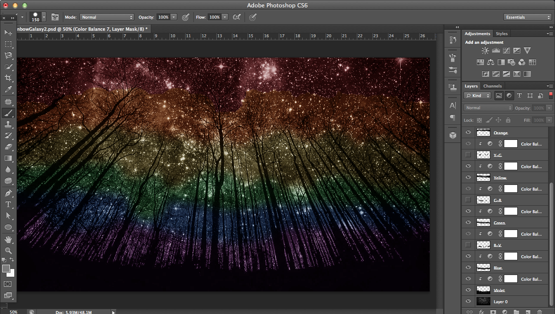Show the Y-G layer

click(x=468, y=155)
